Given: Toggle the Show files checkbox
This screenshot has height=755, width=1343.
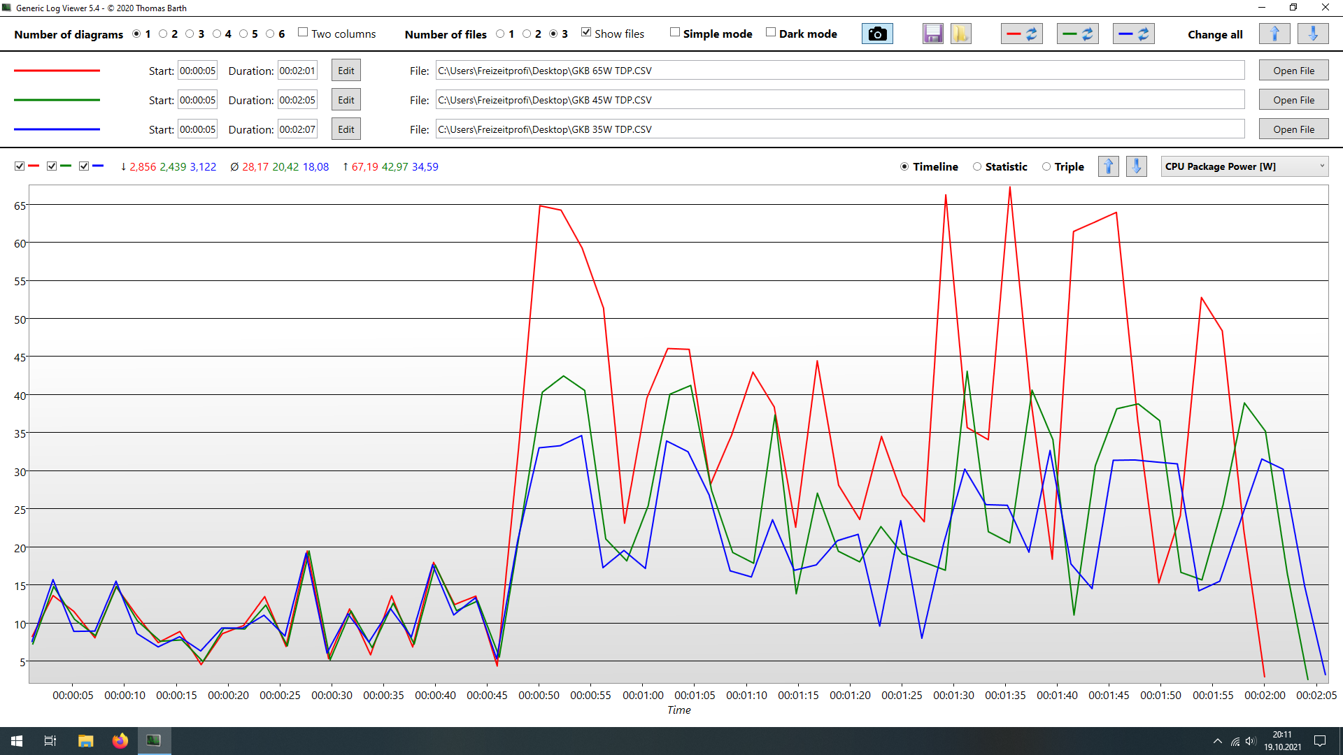Looking at the screenshot, I should (586, 33).
